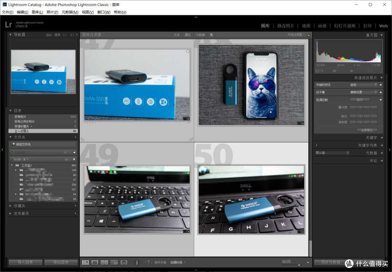This screenshot has height=272, width=392.
Task: Click exposure large increase double-arrow button
Action: [x=374, y=107]
